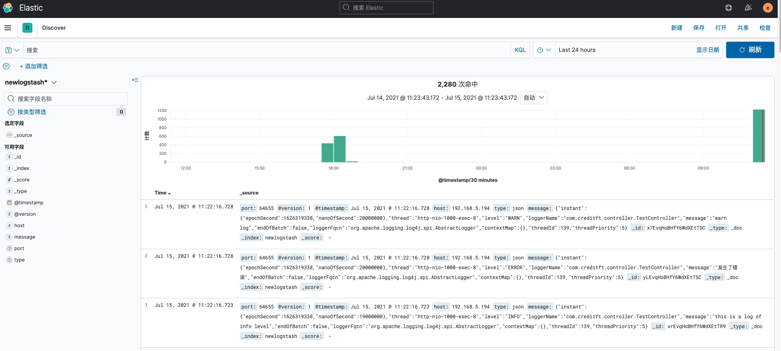Click the latest histogram bar at right edge
This screenshot has width=781, height=351.
[x=758, y=136]
